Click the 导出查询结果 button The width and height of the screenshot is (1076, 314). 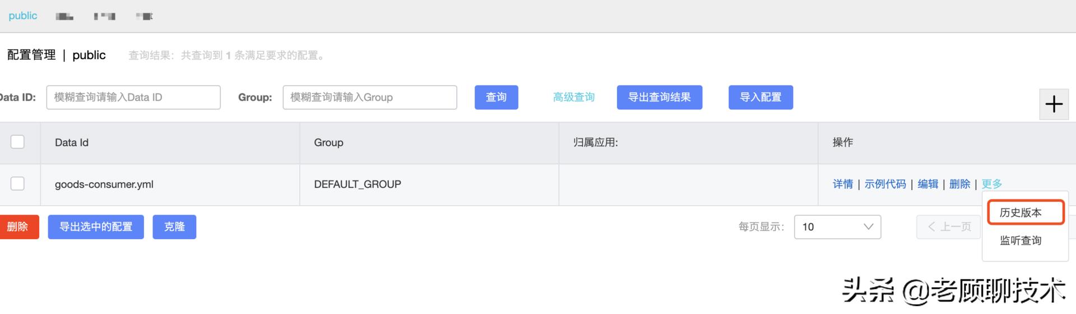659,97
